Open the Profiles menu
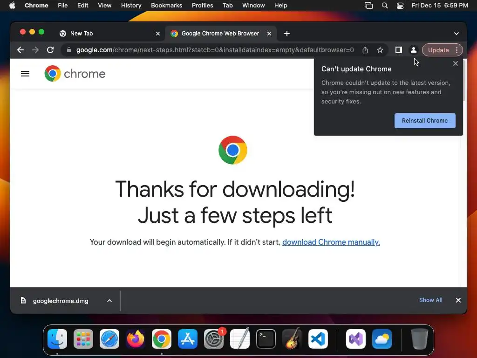Image resolution: width=477 pixels, height=358 pixels. click(202, 6)
